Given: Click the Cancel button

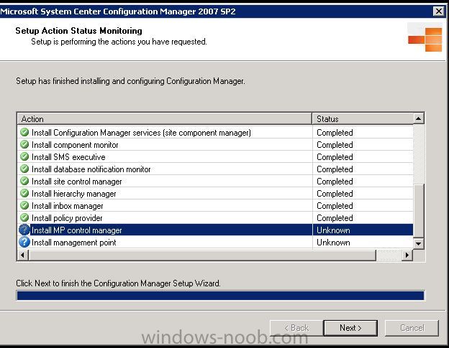Looking at the screenshot, I should pos(412,328).
